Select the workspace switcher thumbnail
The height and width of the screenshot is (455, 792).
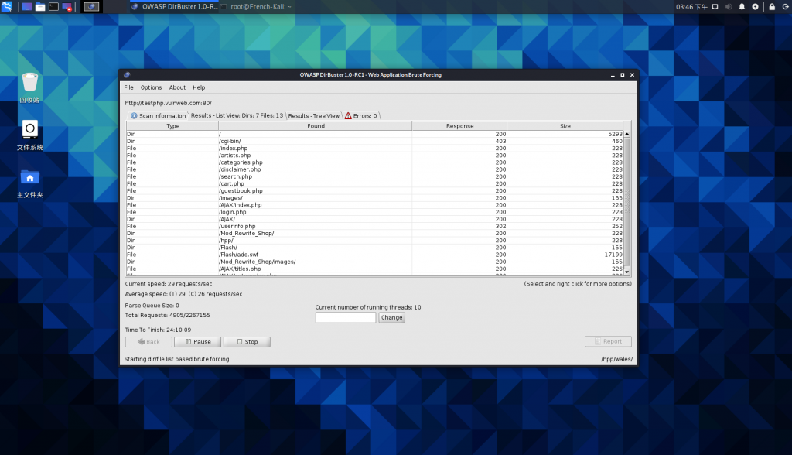click(x=91, y=6)
